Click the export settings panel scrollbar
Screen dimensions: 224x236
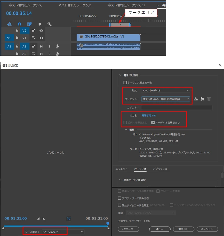[x=222, y=176]
